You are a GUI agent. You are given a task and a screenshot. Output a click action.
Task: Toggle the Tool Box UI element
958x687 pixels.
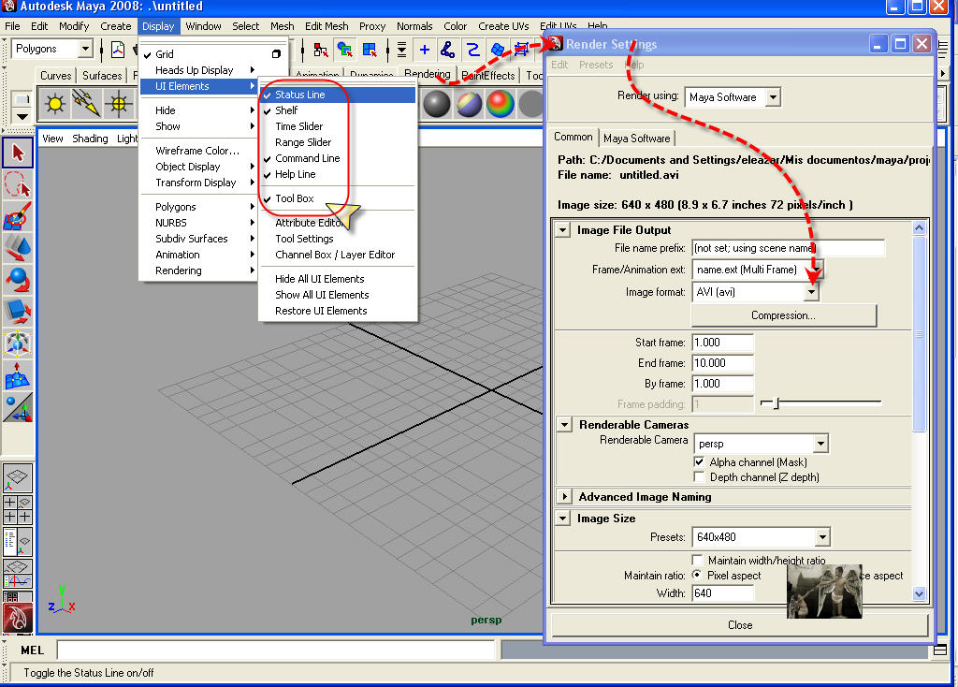[338, 198]
